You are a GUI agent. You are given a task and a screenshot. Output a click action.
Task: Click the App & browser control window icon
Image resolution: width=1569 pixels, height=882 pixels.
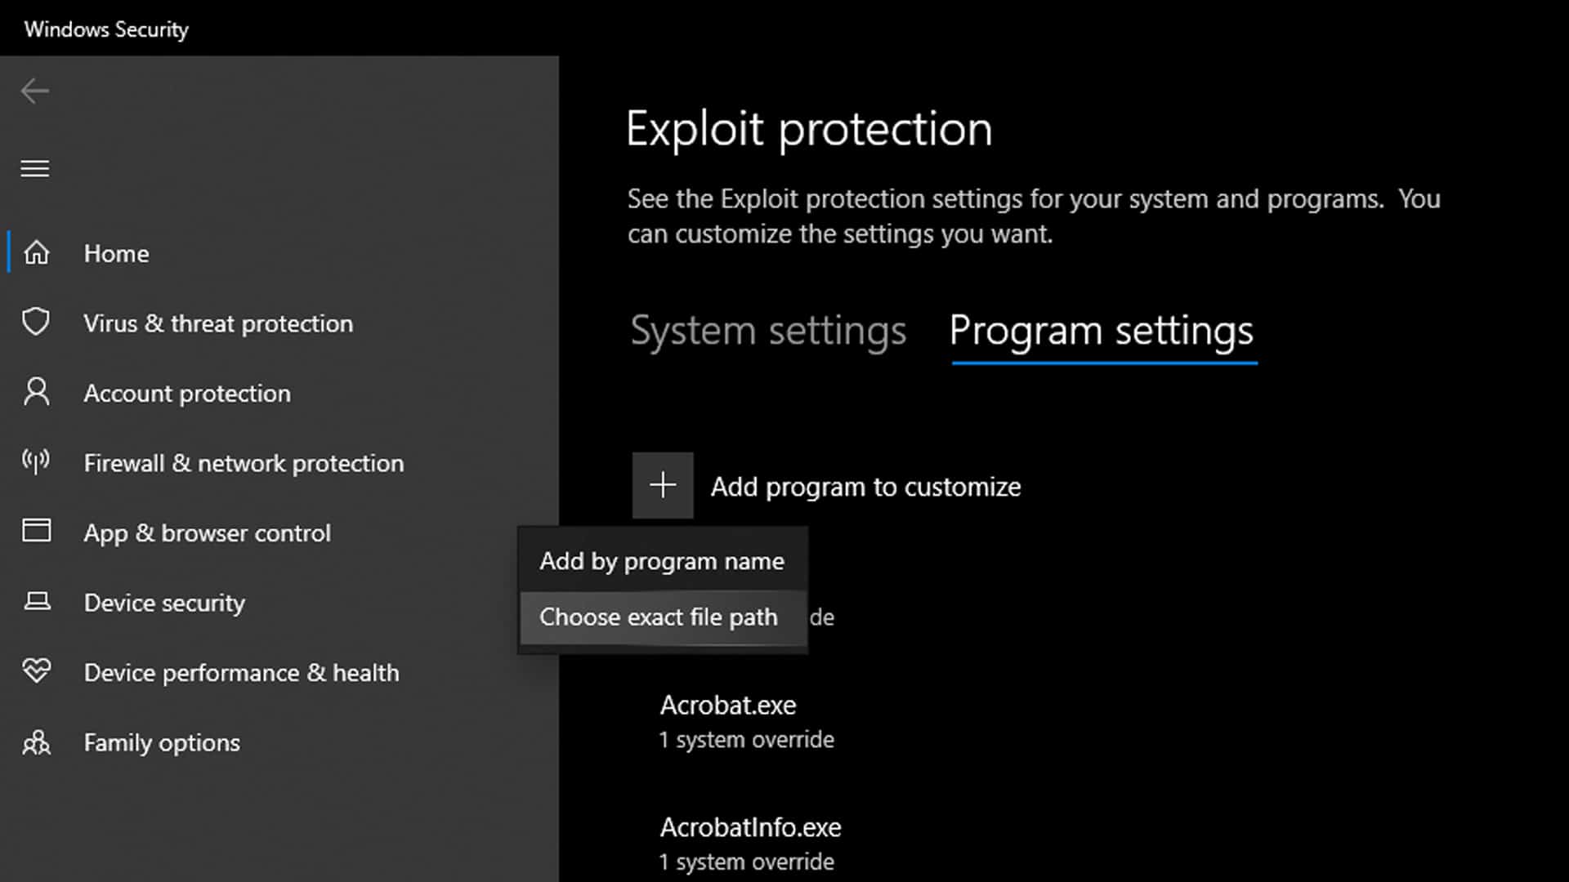[x=37, y=532]
